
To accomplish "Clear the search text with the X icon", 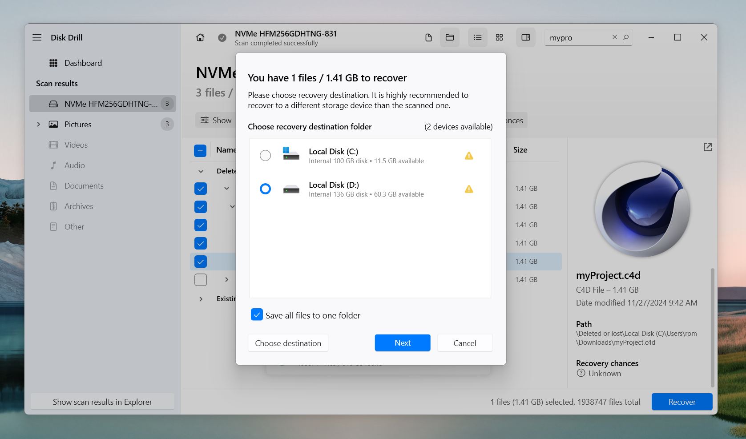I will tap(615, 37).
